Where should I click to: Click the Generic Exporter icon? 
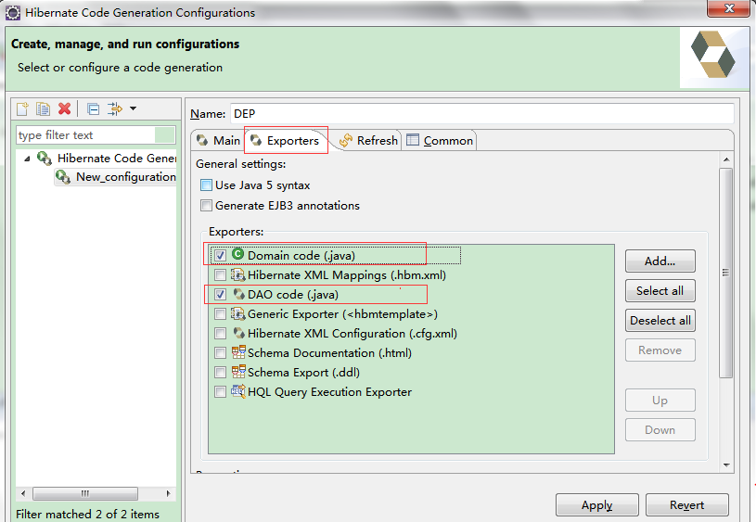238,313
